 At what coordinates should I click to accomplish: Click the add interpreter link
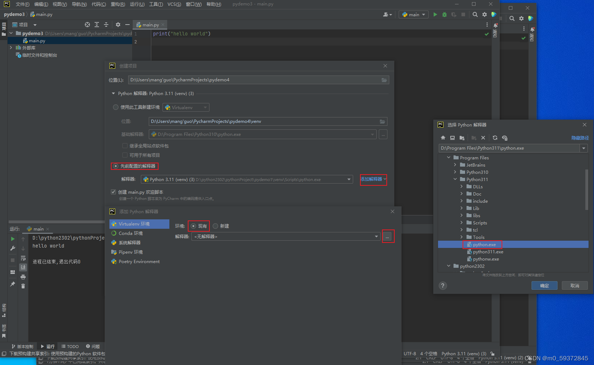tap(373, 179)
